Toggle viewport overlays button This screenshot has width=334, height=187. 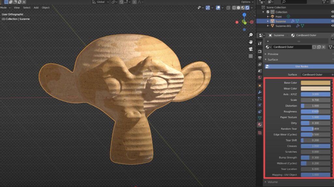tap(218, 8)
